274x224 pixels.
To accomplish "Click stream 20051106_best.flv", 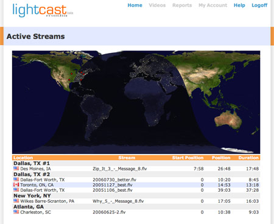I will [x=113, y=190].
